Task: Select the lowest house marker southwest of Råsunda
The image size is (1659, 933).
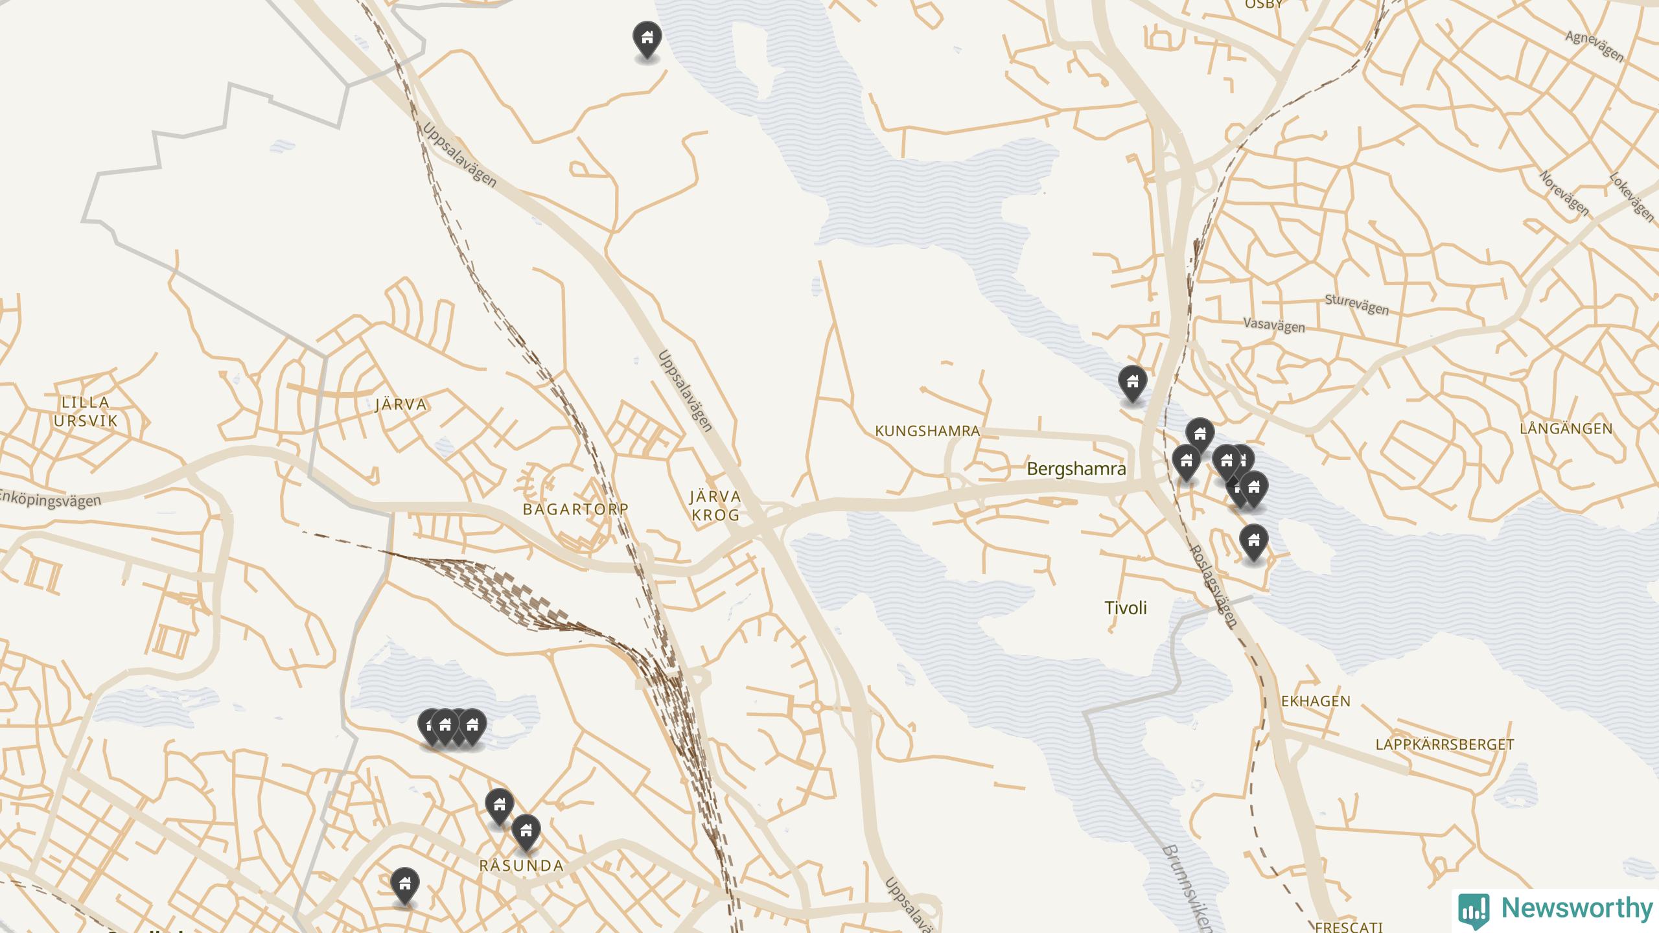Action: pos(404,885)
